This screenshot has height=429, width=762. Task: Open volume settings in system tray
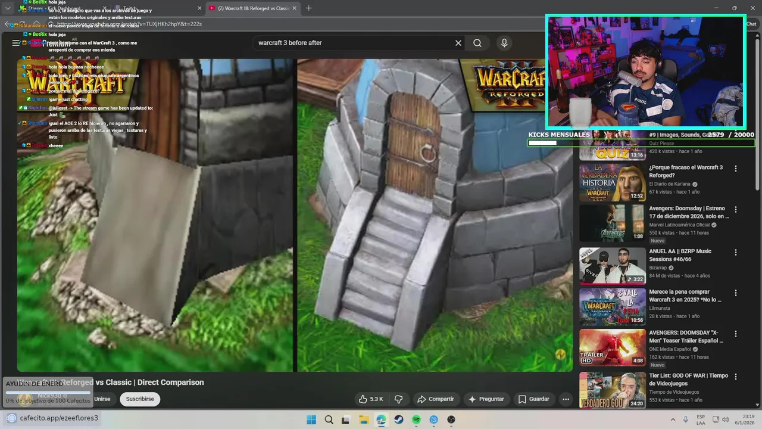tap(727, 419)
